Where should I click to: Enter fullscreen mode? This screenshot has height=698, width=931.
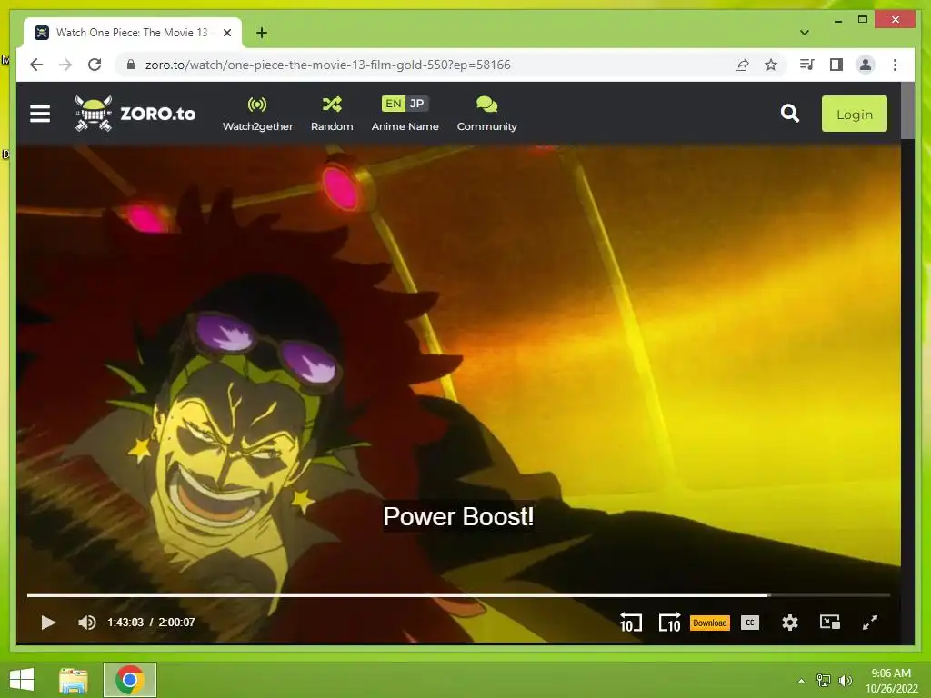pyautogui.click(x=870, y=622)
